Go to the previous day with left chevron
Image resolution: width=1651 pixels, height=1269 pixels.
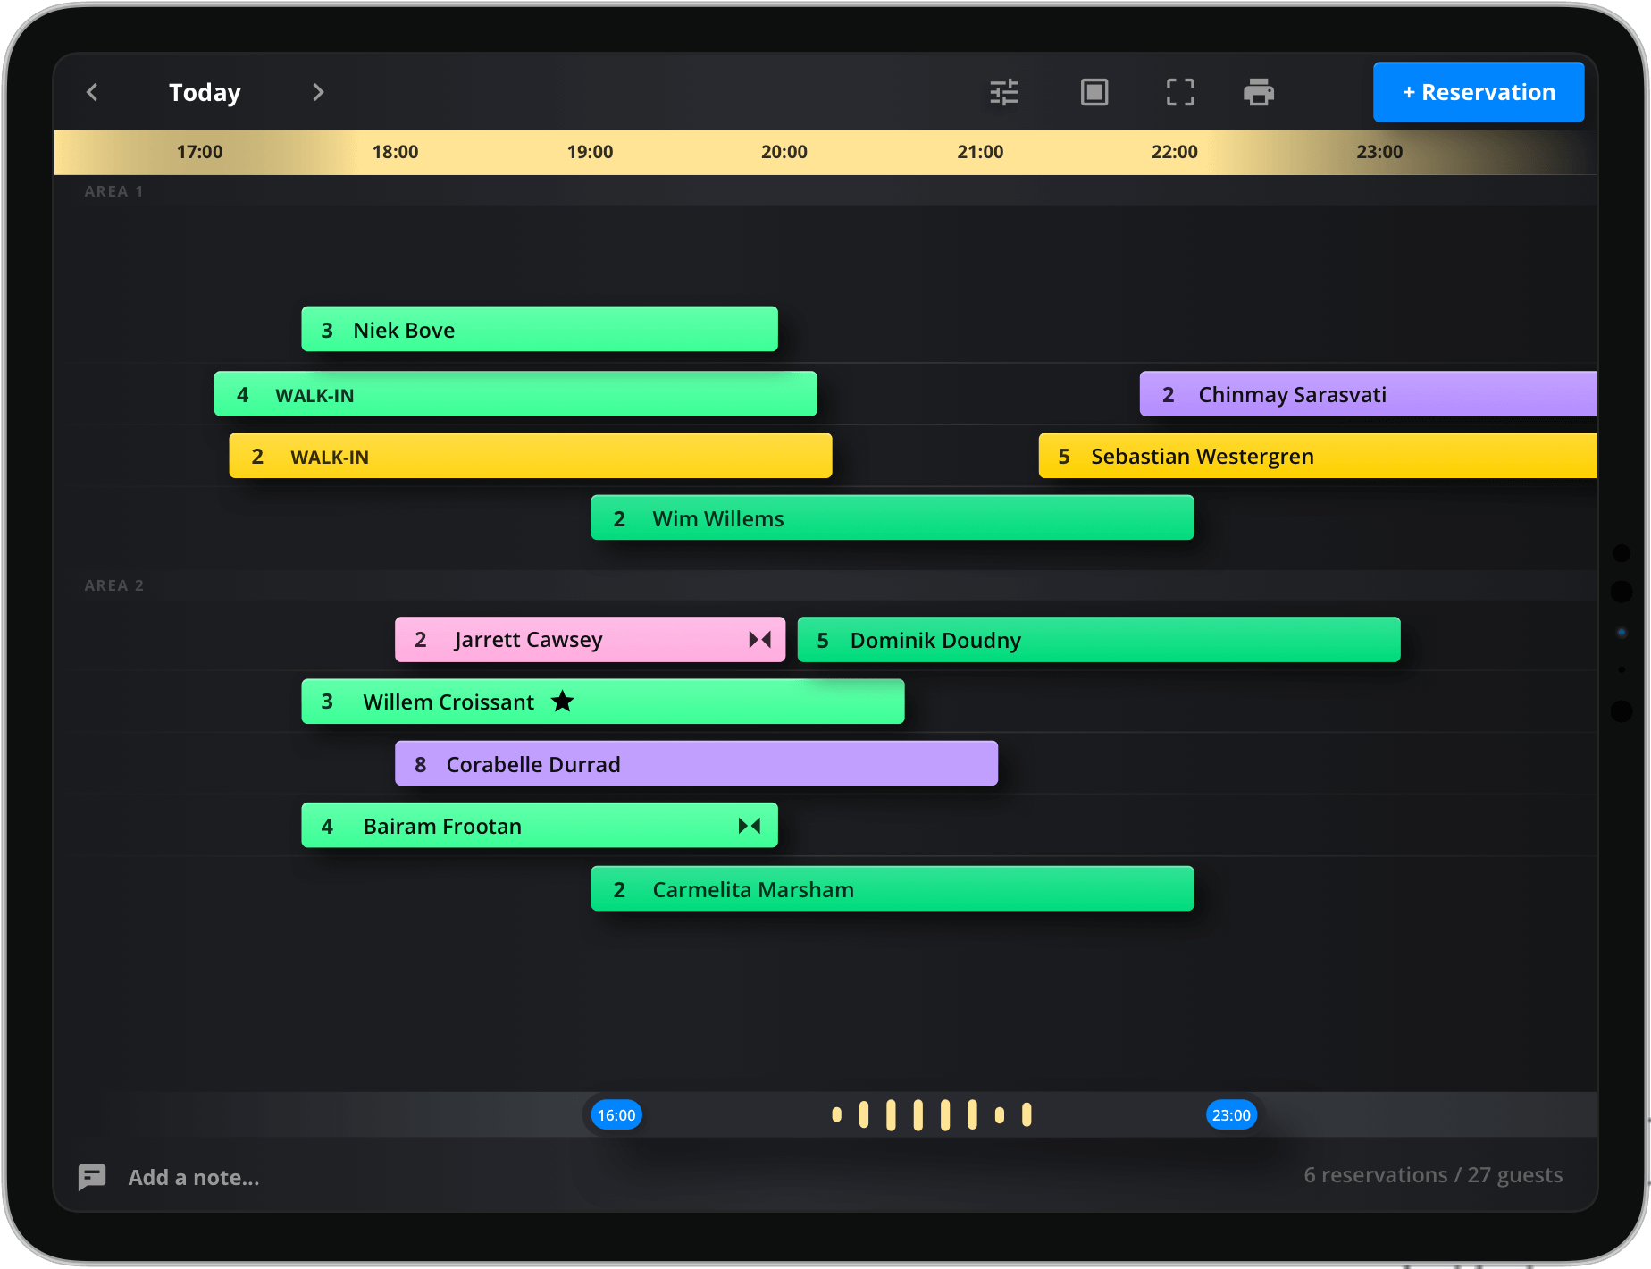coord(92,92)
